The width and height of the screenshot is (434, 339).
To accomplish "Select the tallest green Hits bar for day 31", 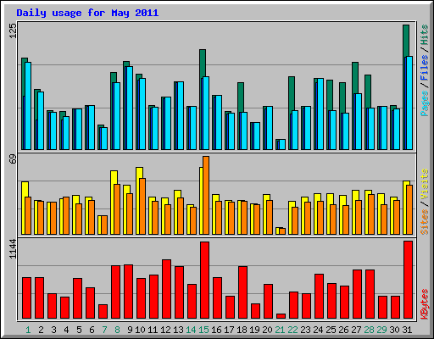I will [x=406, y=41].
